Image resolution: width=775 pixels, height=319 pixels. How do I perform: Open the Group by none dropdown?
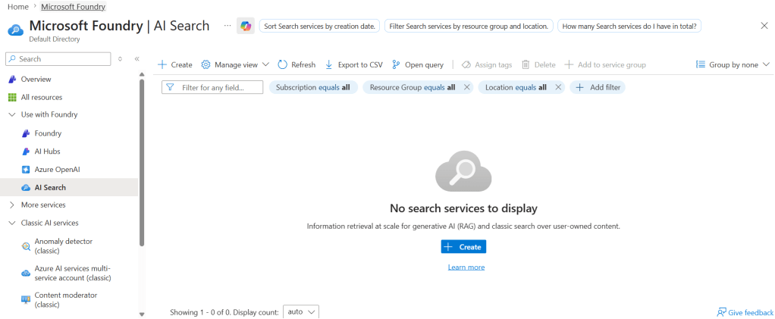733,65
